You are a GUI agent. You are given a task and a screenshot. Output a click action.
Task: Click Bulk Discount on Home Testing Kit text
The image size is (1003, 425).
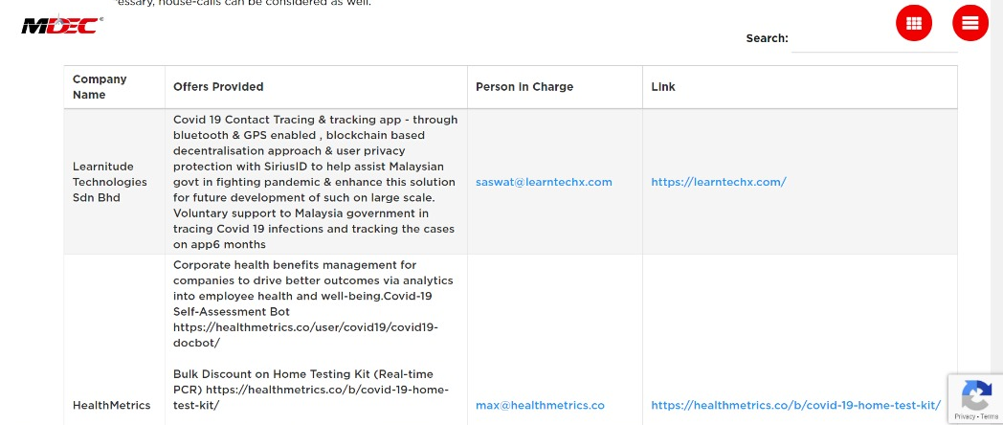[311, 390]
